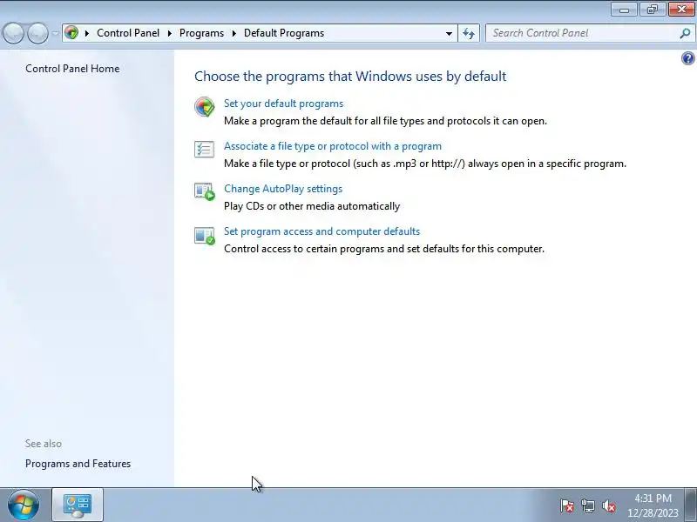Click the Change AutoPlay settings icon
This screenshot has height=522, width=697.
[x=205, y=191]
